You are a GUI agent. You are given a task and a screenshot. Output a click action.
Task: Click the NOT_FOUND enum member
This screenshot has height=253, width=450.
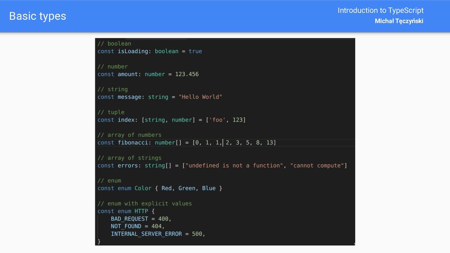[126, 226]
